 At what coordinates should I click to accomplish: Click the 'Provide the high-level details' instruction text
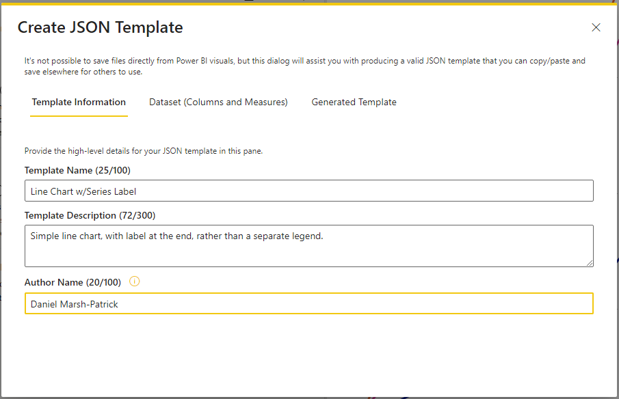144,151
